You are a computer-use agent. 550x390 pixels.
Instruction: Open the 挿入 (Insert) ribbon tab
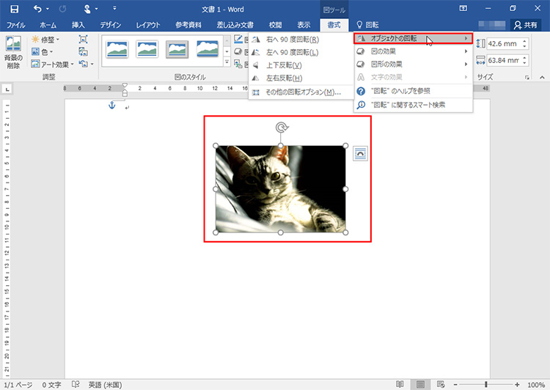(78, 25)
